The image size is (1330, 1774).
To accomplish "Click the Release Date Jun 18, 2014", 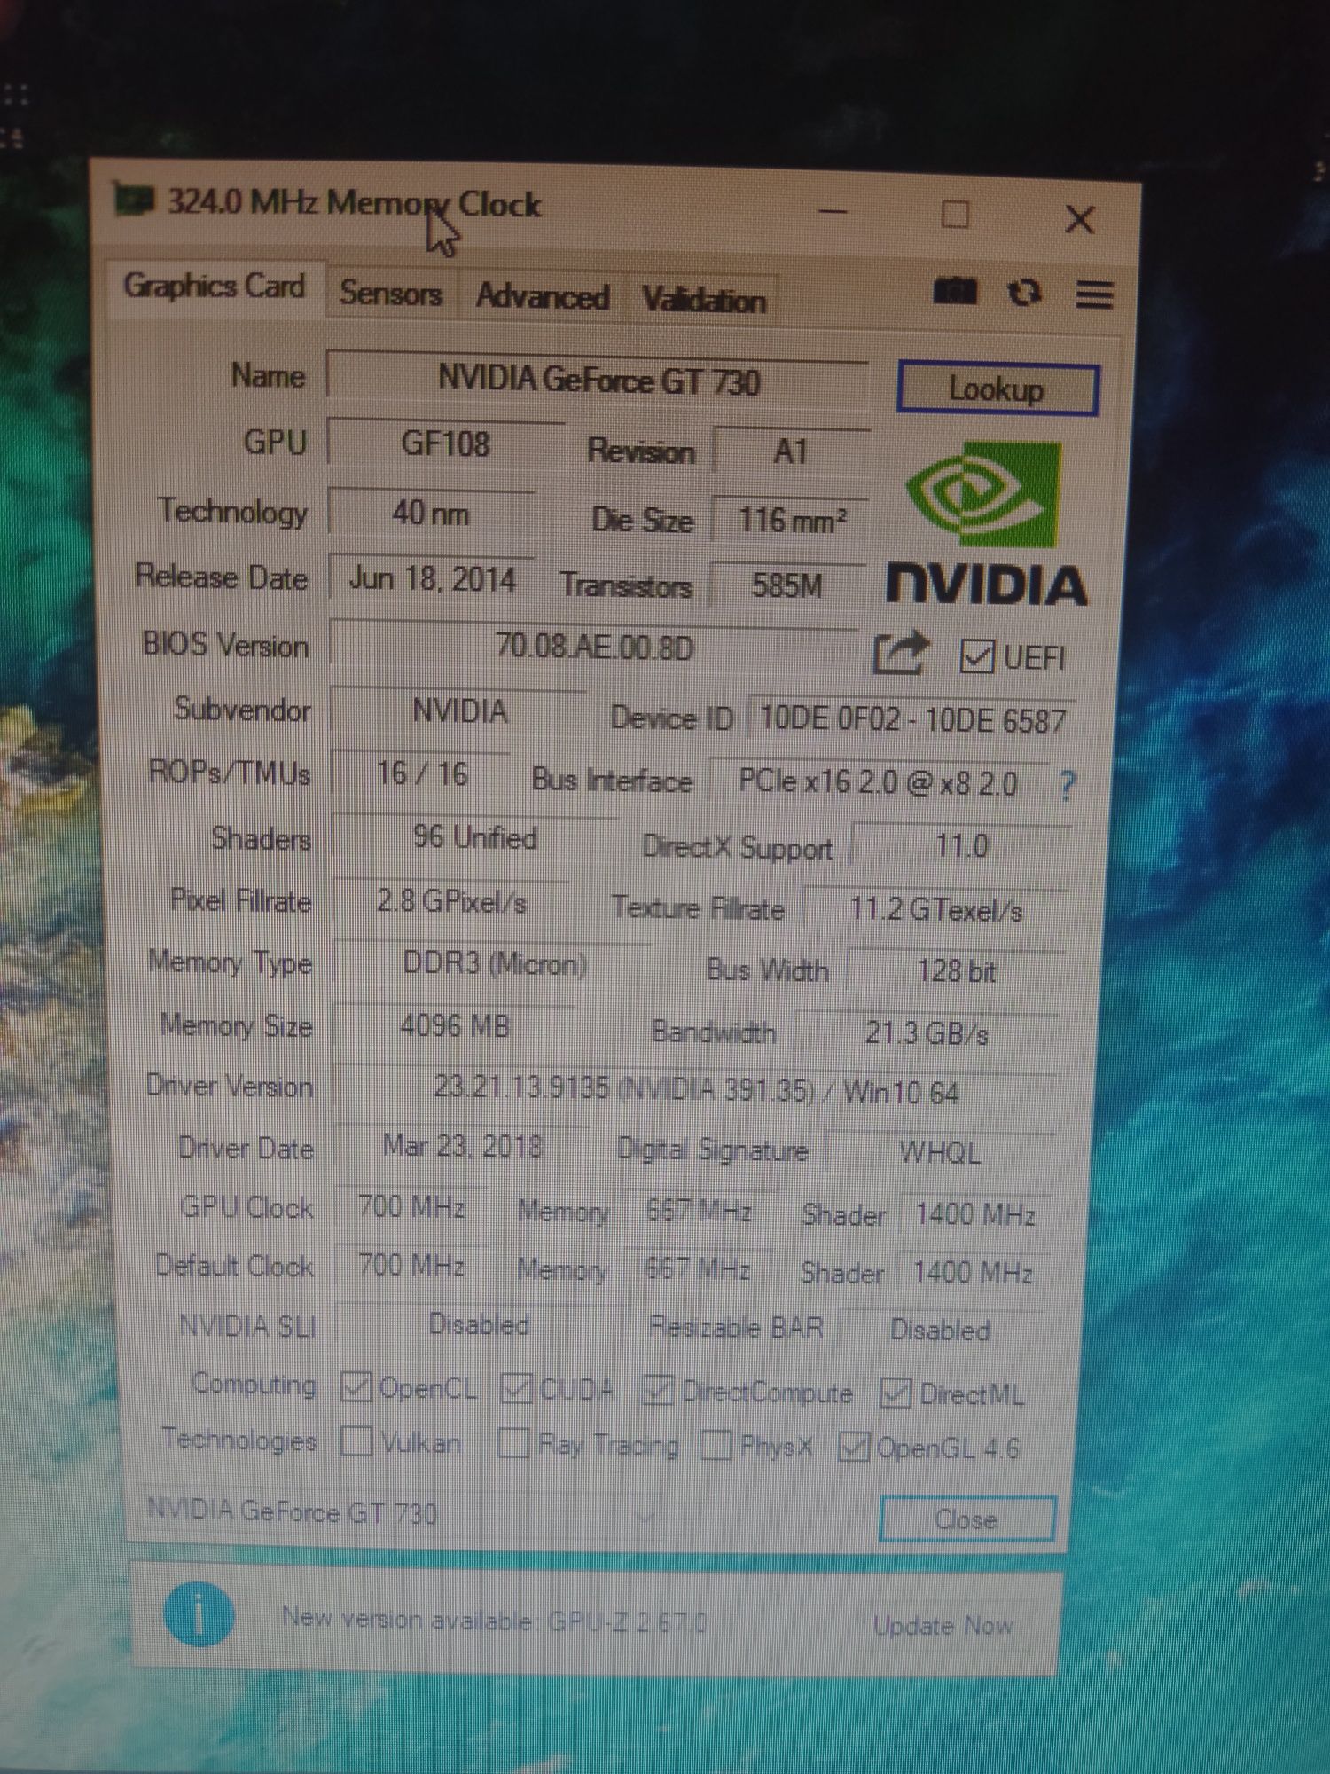I will pos(432,579).
